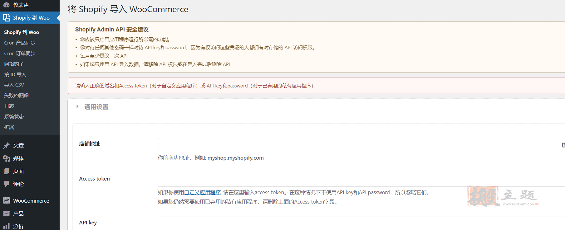Viewport: 565px width, 230px height.
Task: Click the Shopify 到 Woo plugin icon
Action: coord(7,18)
